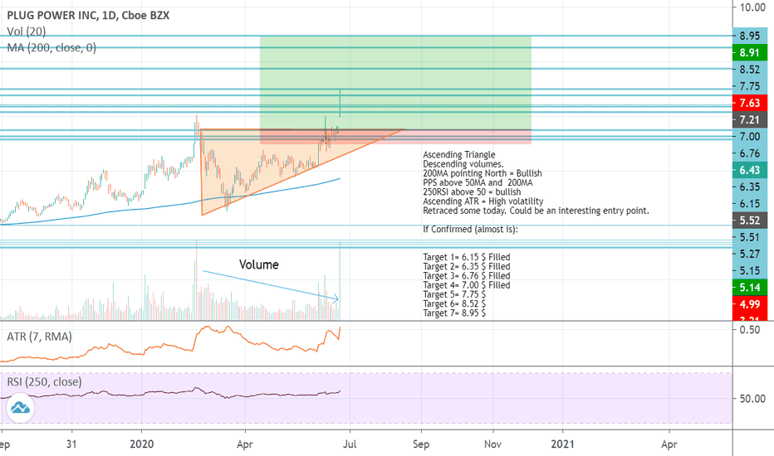Click the 'Target 4= 7.00 $ Filled' line
The height and width of the screenshot is (456, 774).
467,285
